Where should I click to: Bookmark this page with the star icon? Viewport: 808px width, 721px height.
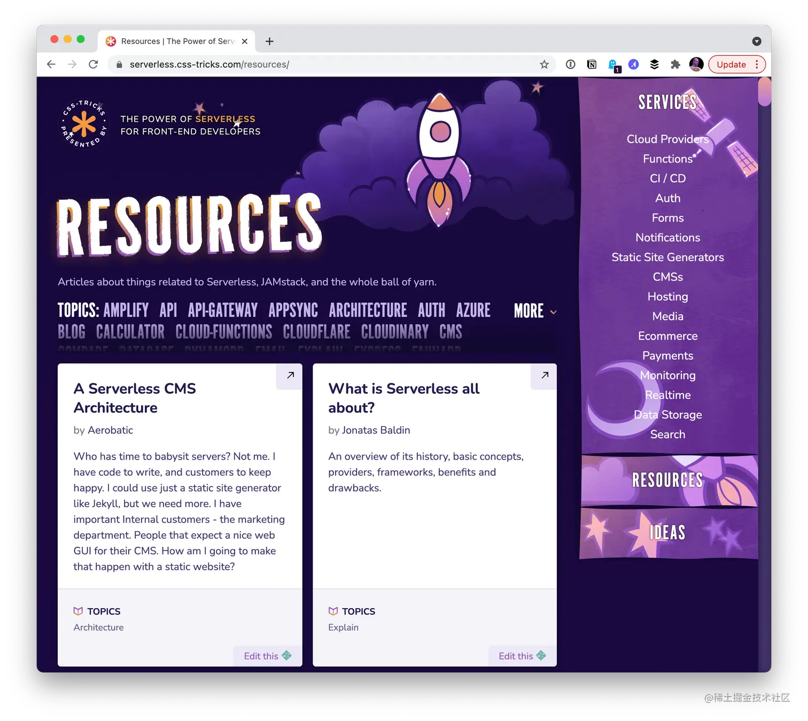(544, 65)
